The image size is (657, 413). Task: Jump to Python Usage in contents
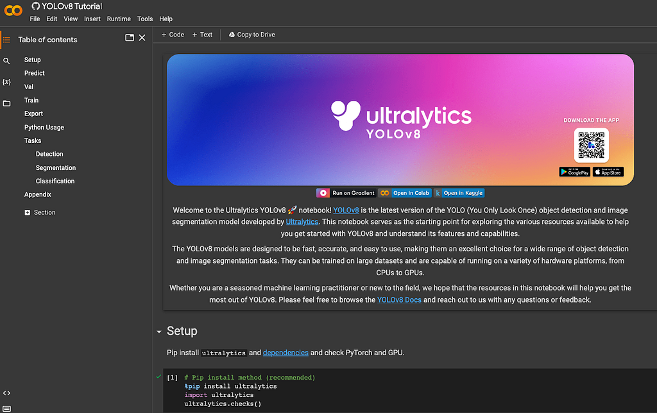44,128
